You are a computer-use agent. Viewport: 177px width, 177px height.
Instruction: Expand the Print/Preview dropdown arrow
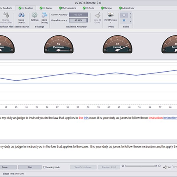click(111, 22)
